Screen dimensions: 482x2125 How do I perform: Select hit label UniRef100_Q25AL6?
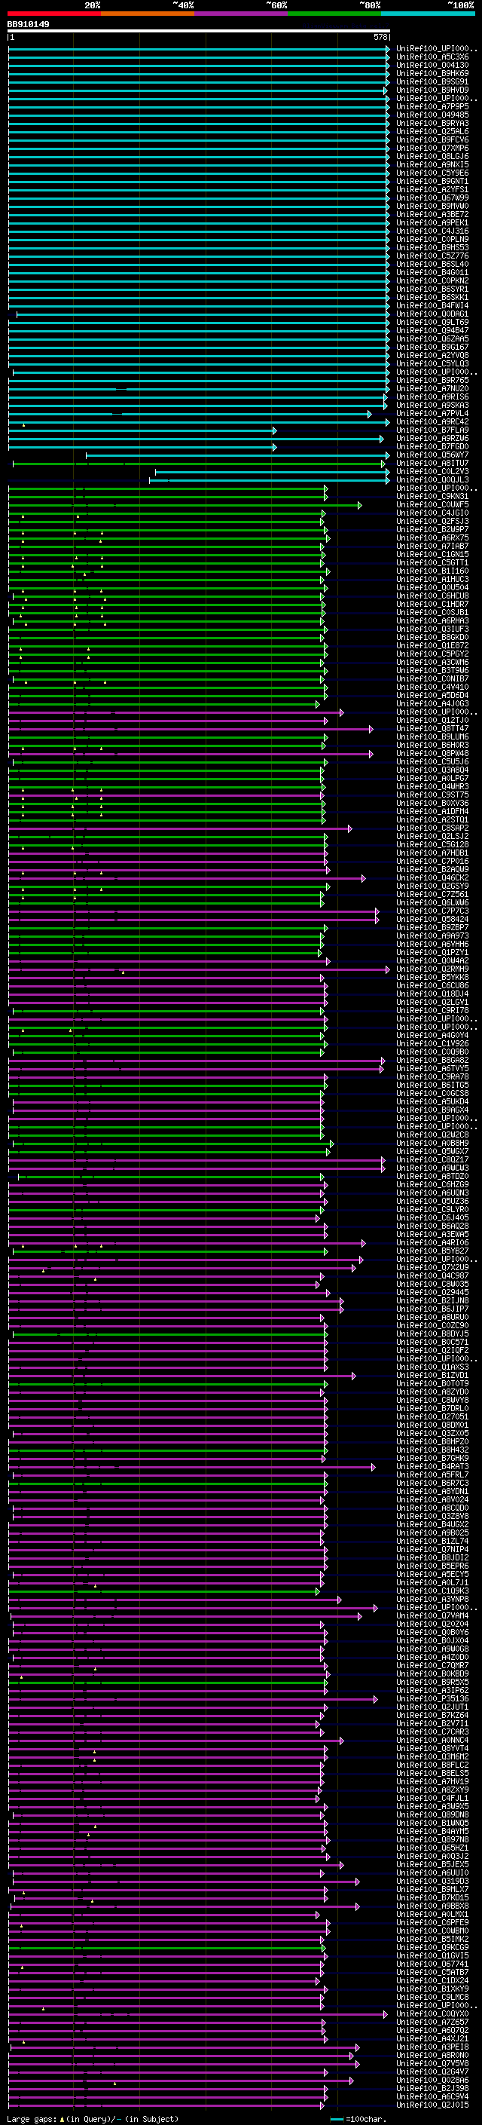[432, 131]
